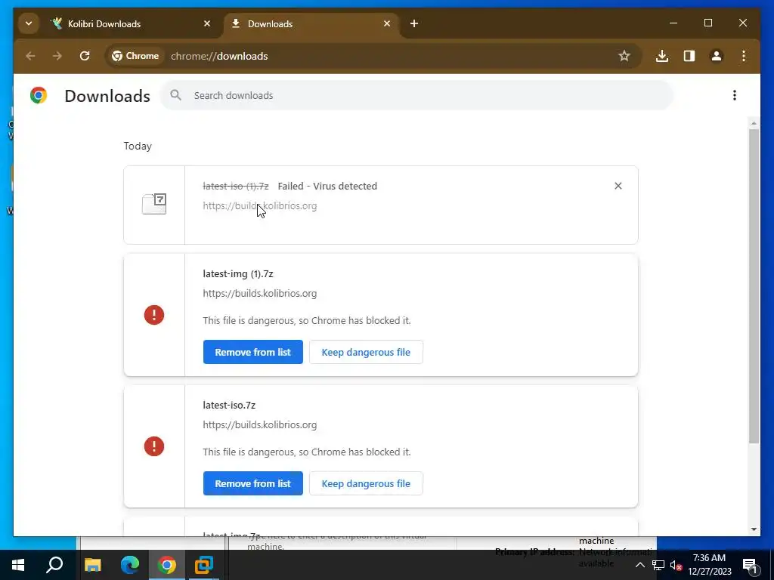The height and width of the screenshot is (580, 774).
Task: Go forward using the forward arrow
Action: point(57,56)
